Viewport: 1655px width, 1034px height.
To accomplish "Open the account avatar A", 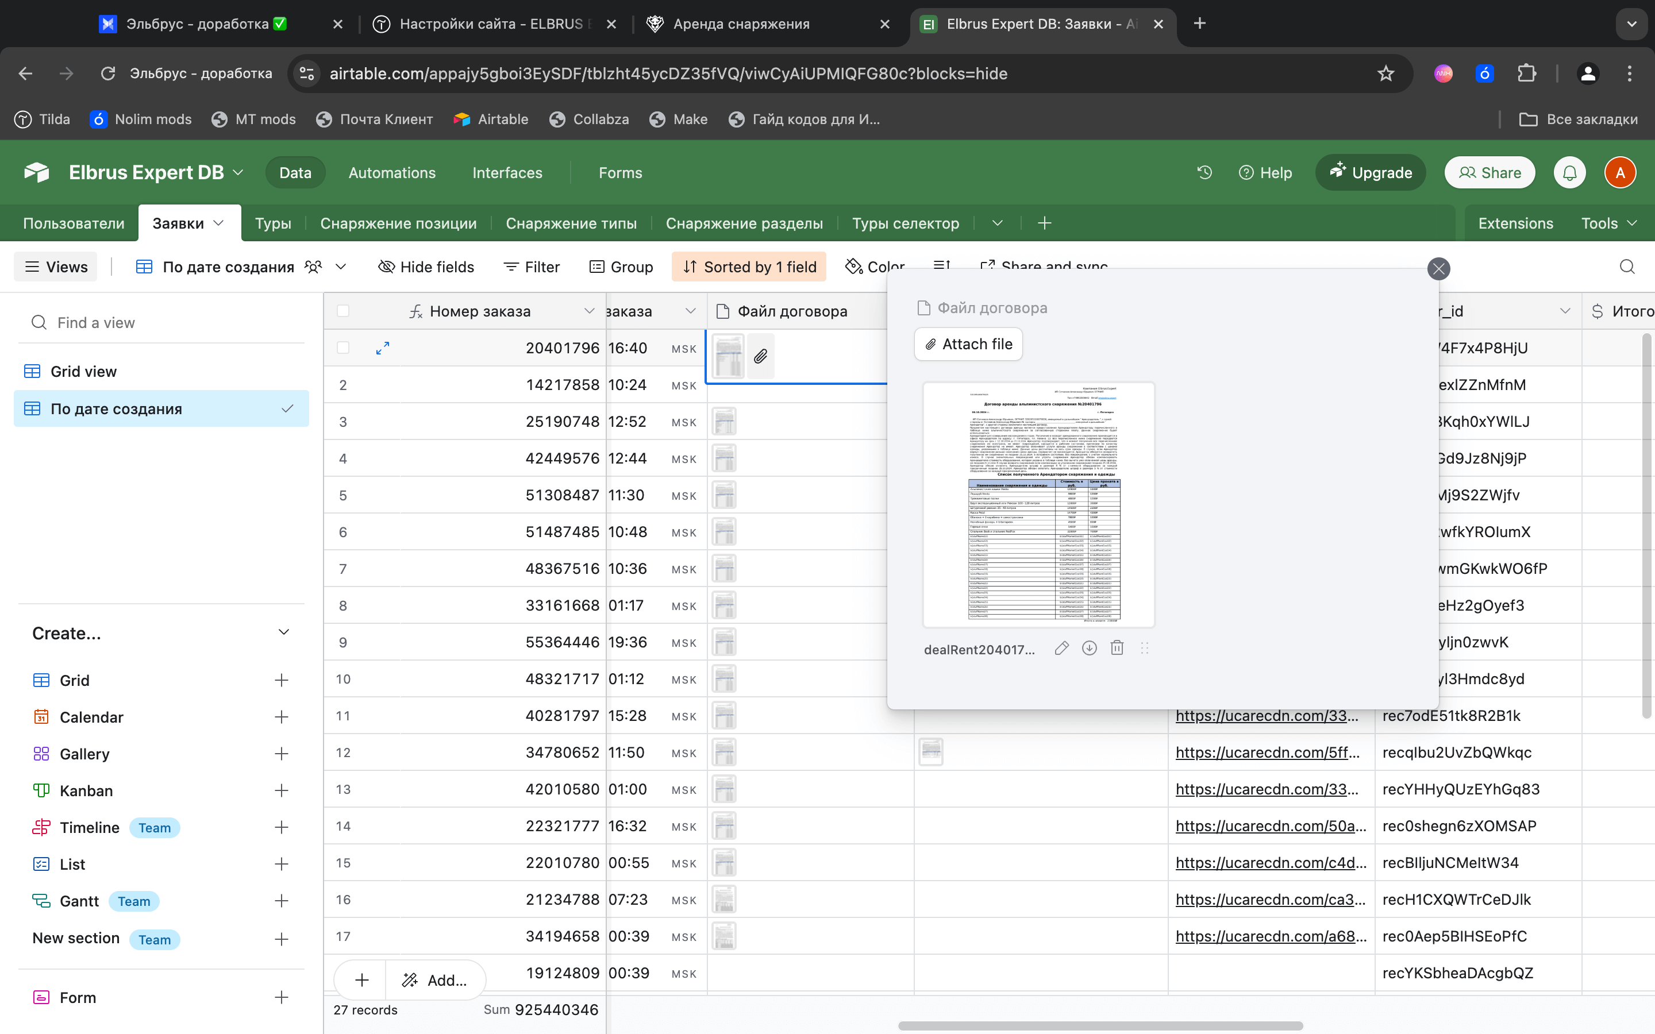I will coord(1620,172).
